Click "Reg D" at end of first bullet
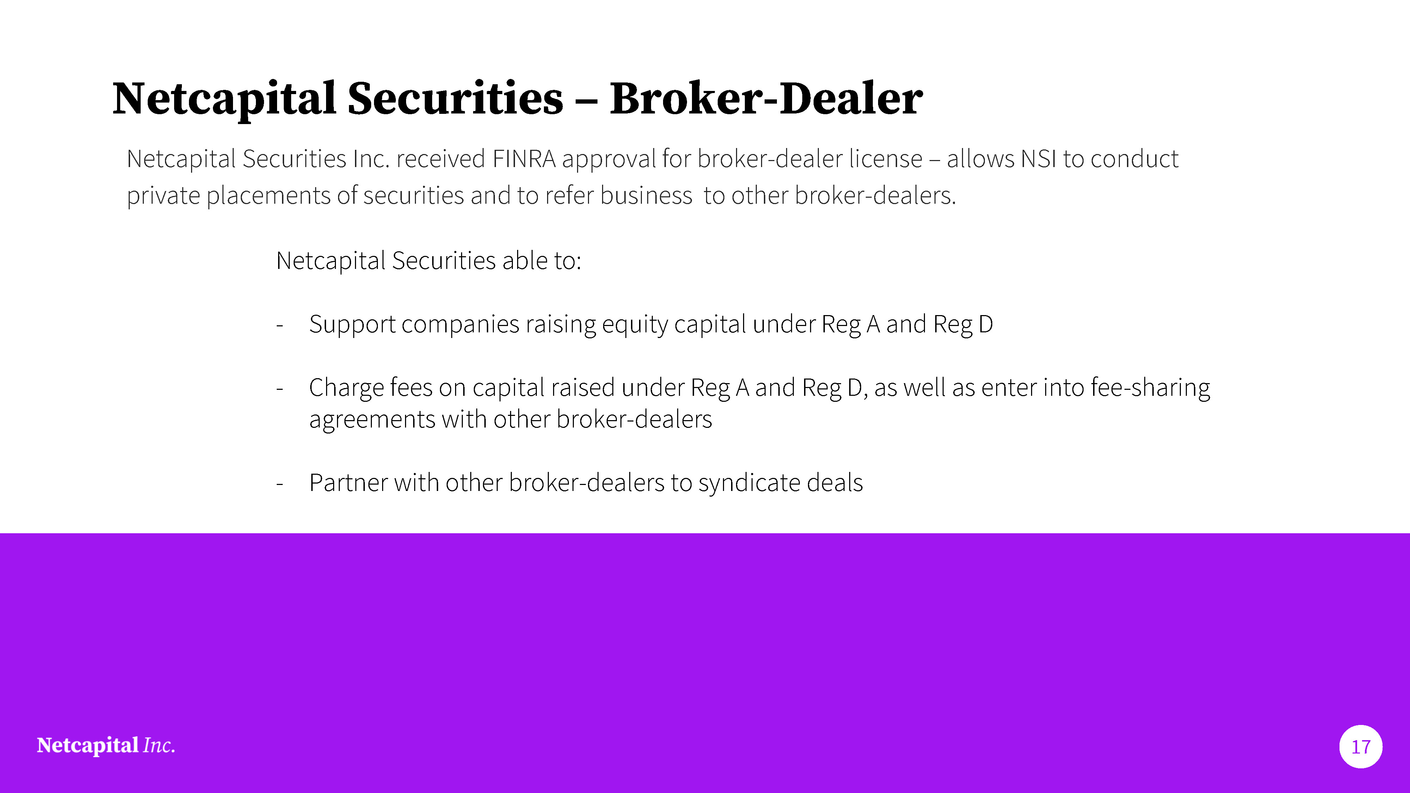The width and height of the screenshot is (1410, 793). pyautogui.click(x=963, y=324)
